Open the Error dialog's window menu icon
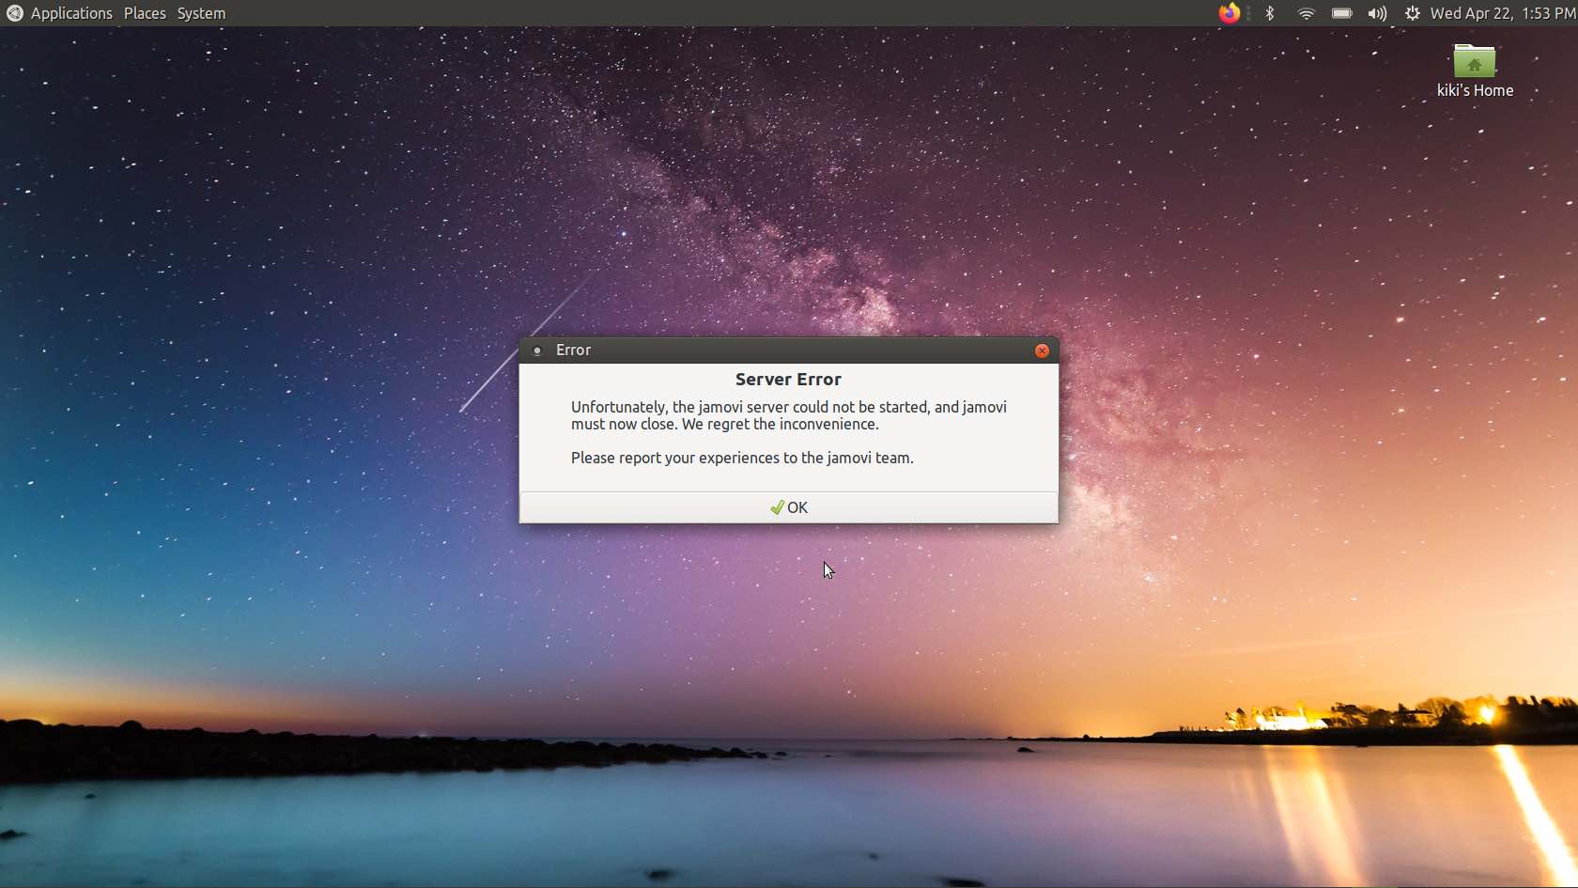This screenshot has width=1578, height=888. pyautogui.click(x=537, y=351)
